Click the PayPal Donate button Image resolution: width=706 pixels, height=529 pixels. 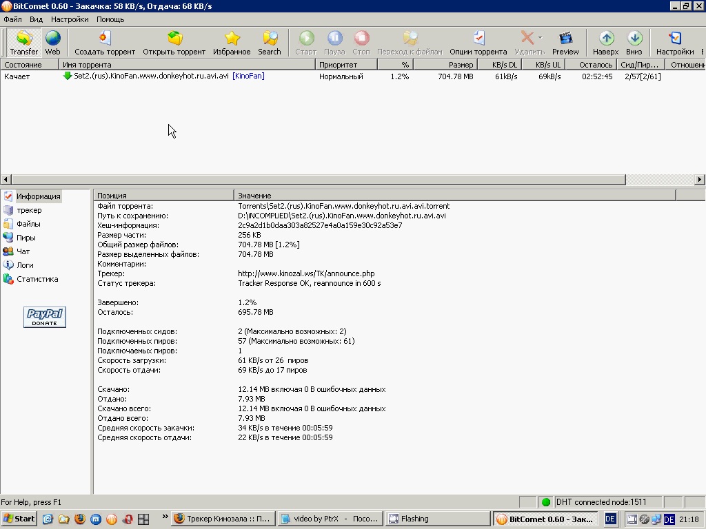[45, 317]
